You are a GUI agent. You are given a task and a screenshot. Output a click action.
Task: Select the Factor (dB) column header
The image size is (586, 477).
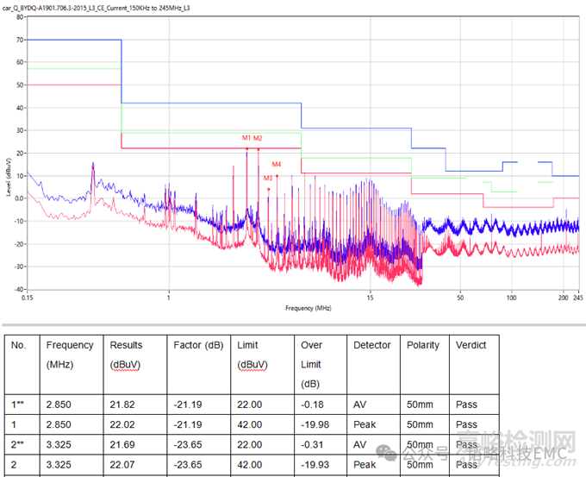[198, 345]
